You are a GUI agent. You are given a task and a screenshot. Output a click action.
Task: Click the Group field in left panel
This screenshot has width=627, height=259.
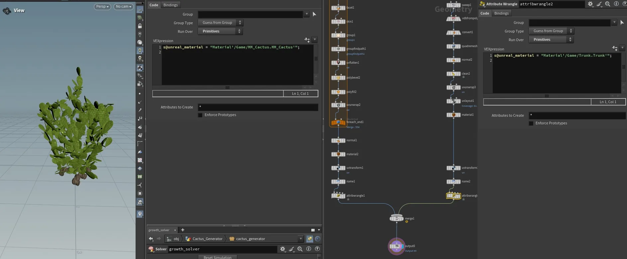pyautogui.click(x=251, y=14)
